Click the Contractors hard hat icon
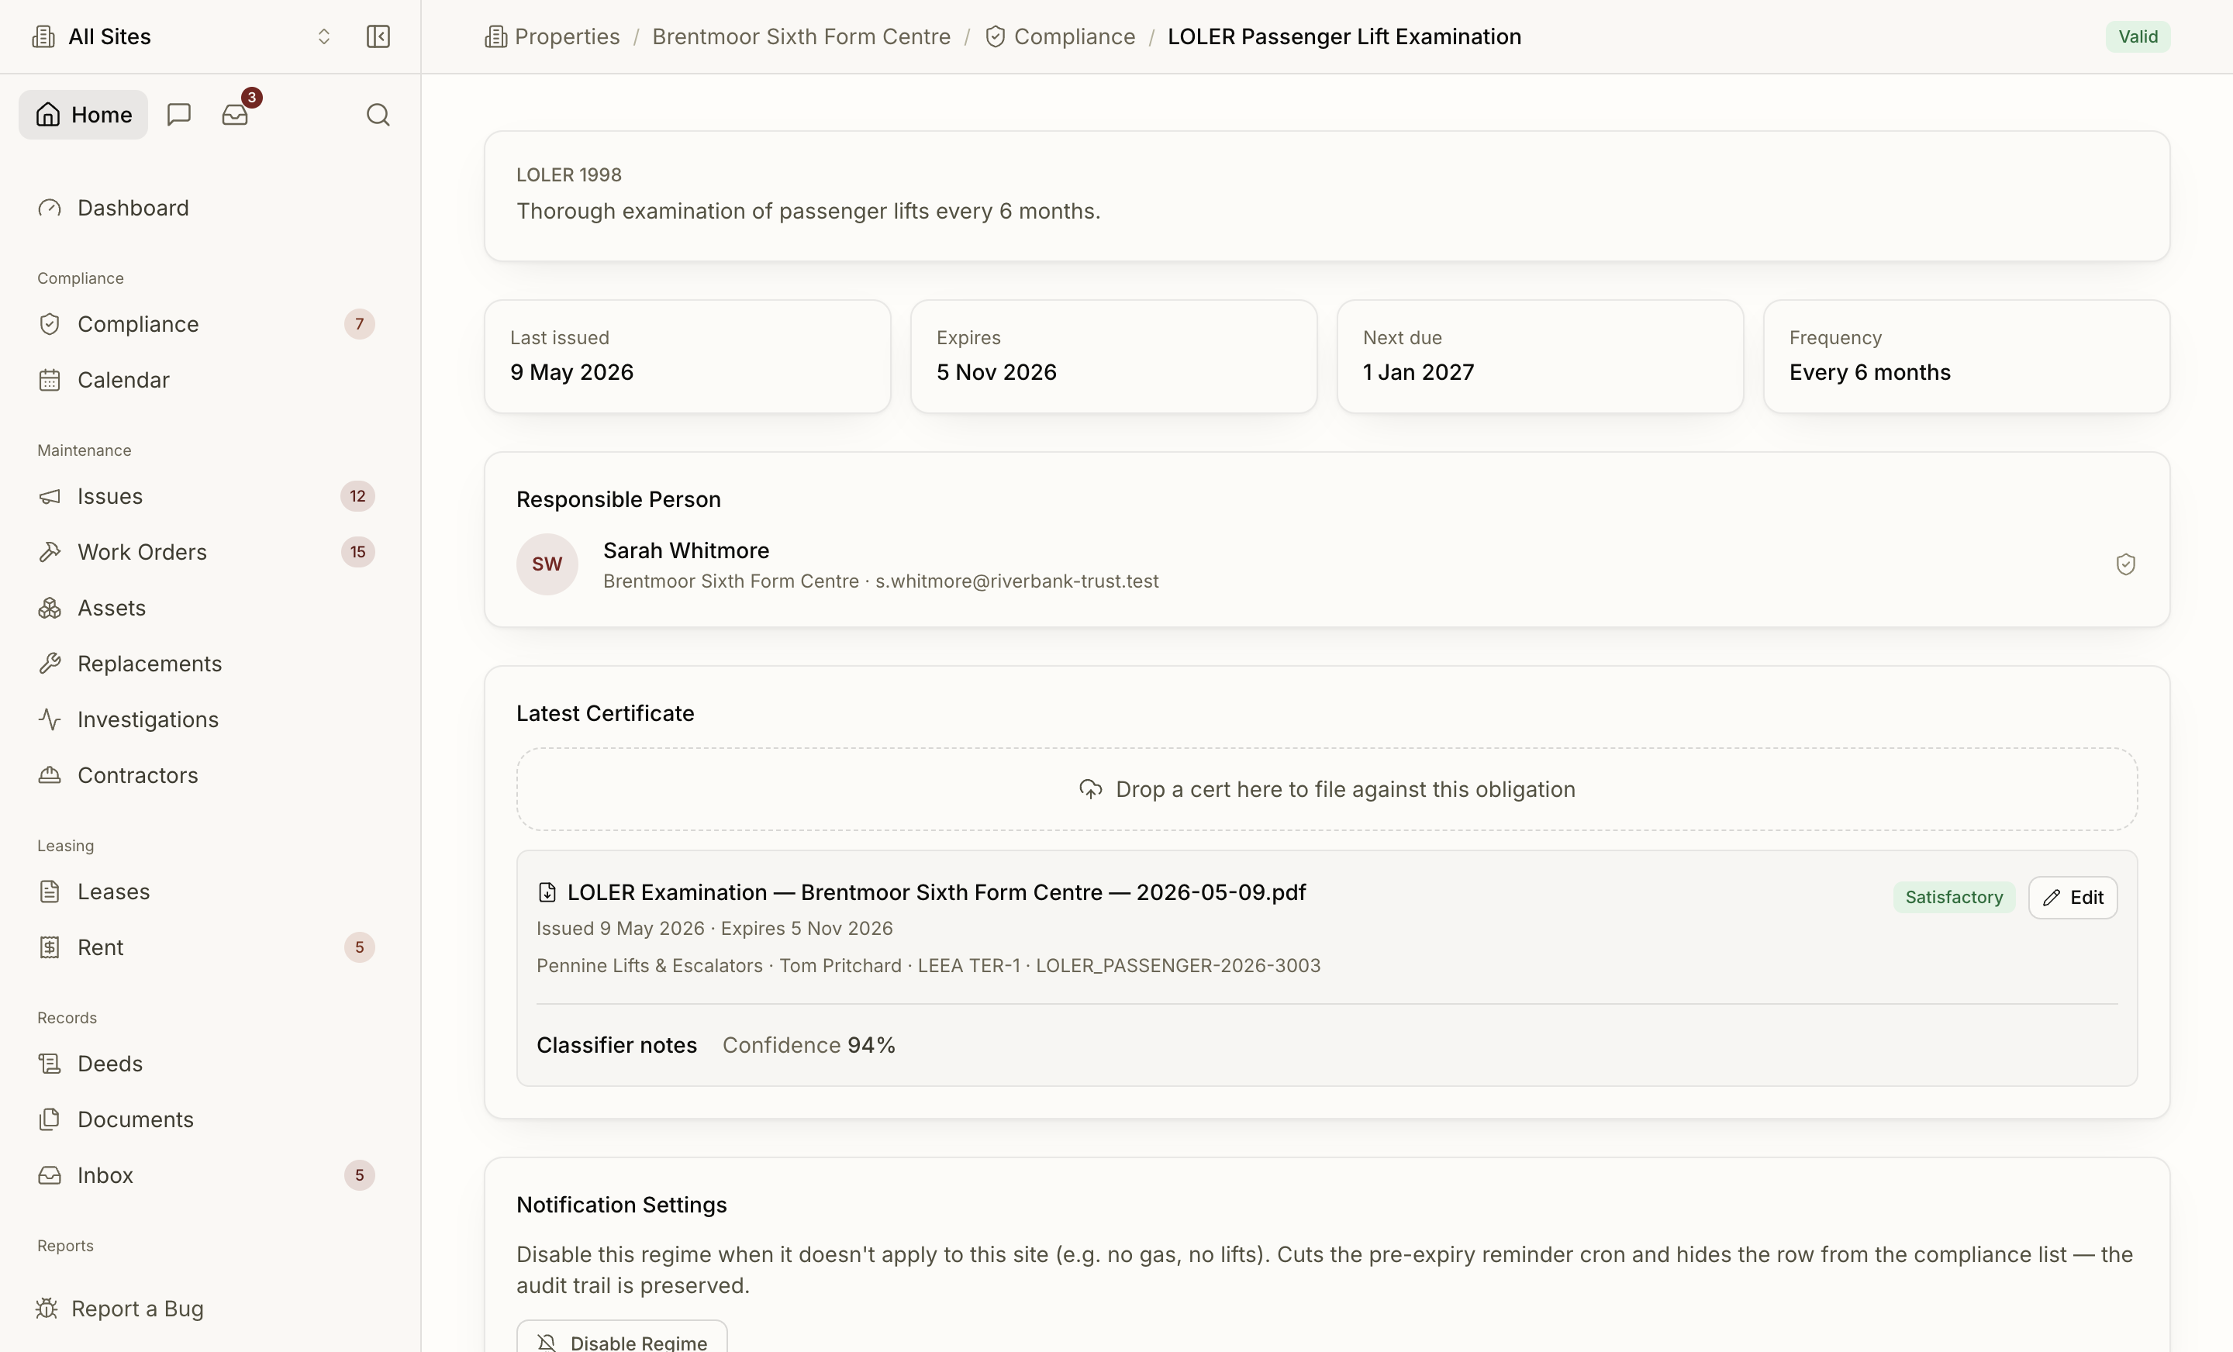 [x=50, y=774]
